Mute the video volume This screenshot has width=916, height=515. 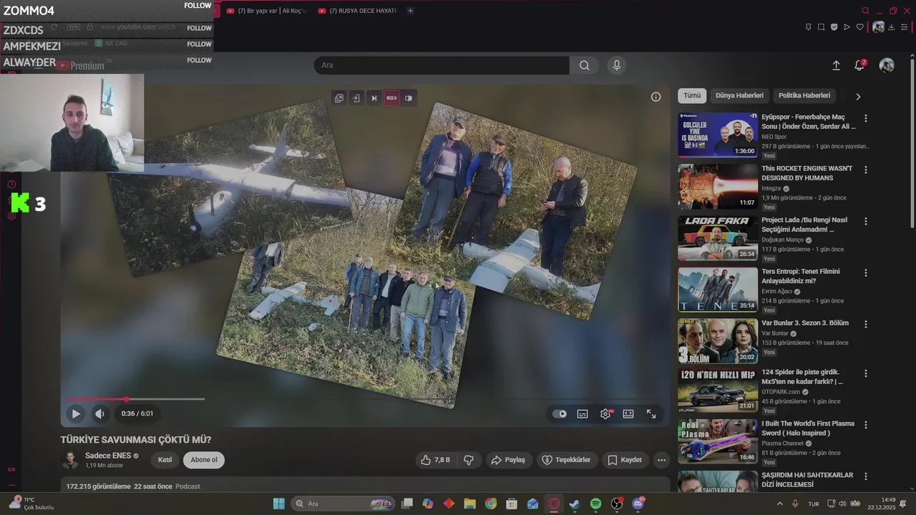pos(100,413)
